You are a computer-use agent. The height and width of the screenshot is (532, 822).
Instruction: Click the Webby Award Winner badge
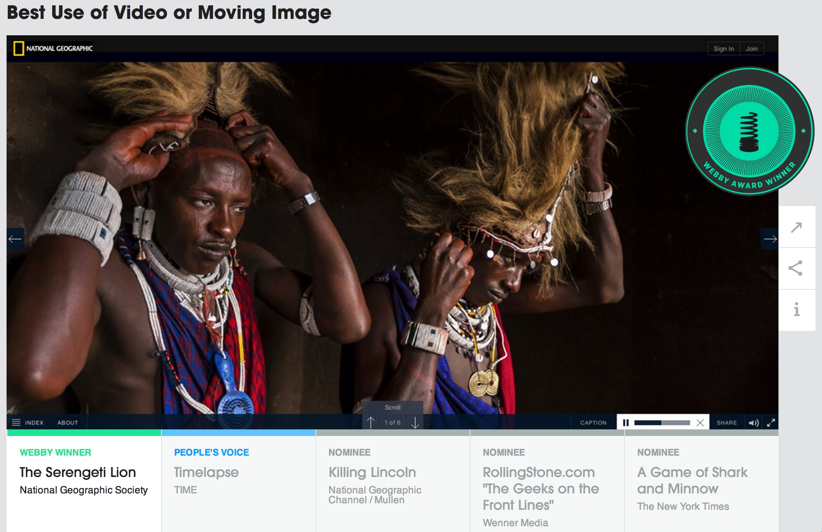[x=749, y=131]
